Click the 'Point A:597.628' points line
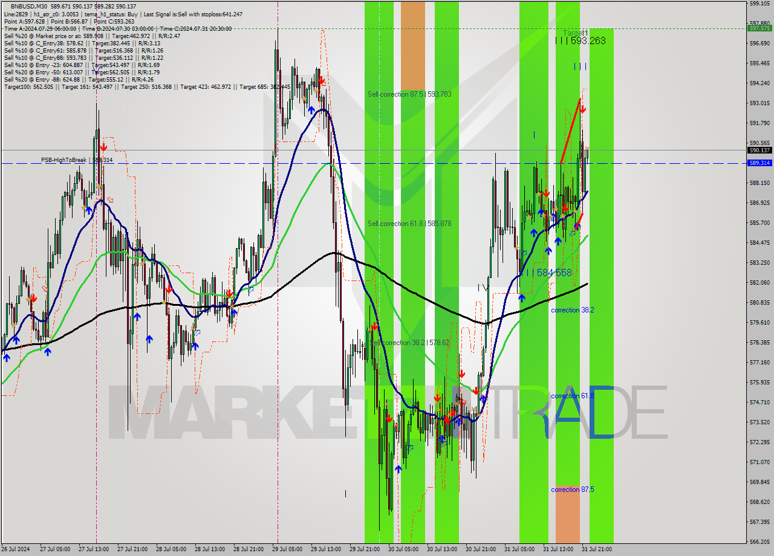The image size is (774, 556). click(x=69, y=21)
